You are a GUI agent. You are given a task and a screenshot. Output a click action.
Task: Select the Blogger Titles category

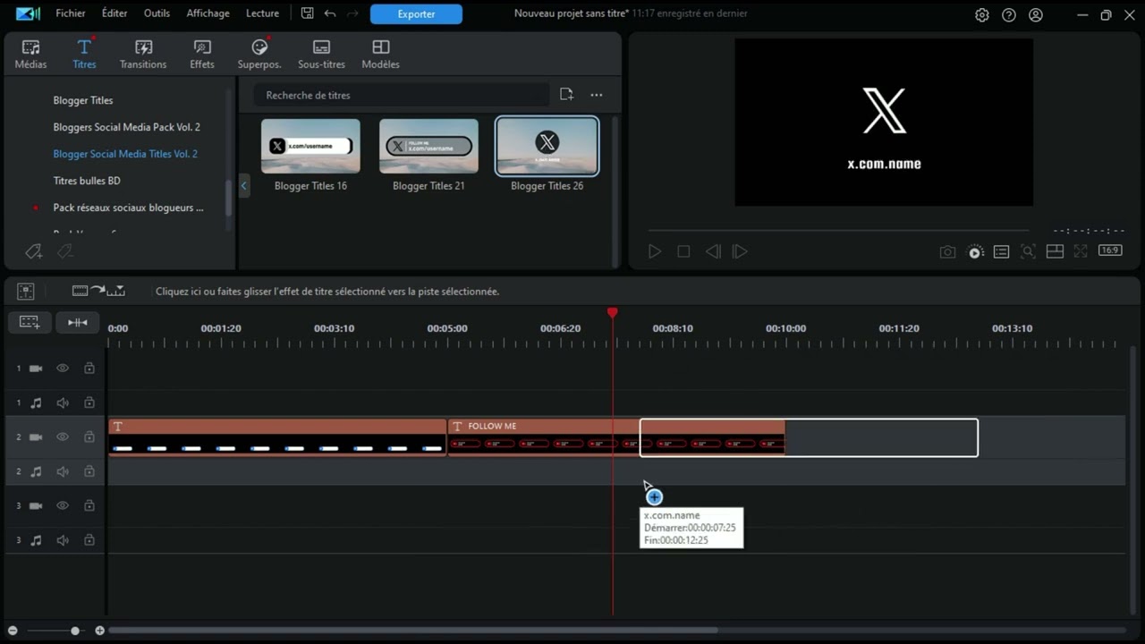pyautogui.click(x=83, y=100)
